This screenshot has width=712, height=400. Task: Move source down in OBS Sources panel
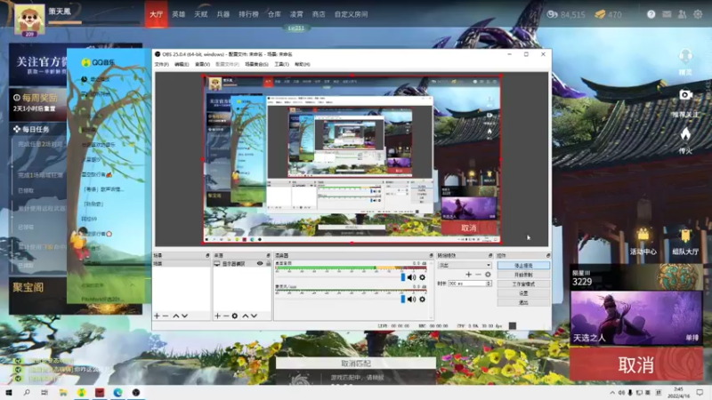(x=255, y=316)
